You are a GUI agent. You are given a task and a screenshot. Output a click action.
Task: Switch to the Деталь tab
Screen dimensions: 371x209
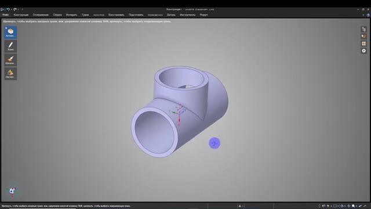(171, 15)
